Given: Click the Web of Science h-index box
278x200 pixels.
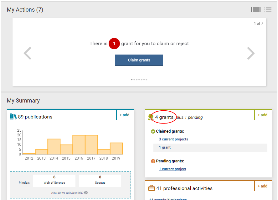Looking at the screenshot, I should [54, 180].
